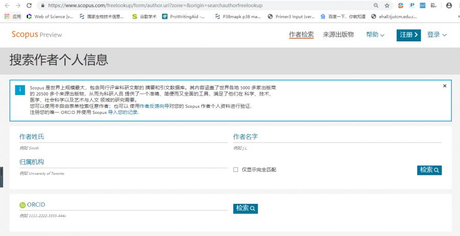Bookmark this page with star icon

point(387,5)
